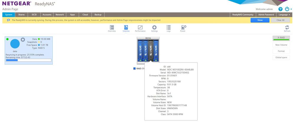Toggle the X-RAID button
The image size is (295, 131).
point(281,38)
